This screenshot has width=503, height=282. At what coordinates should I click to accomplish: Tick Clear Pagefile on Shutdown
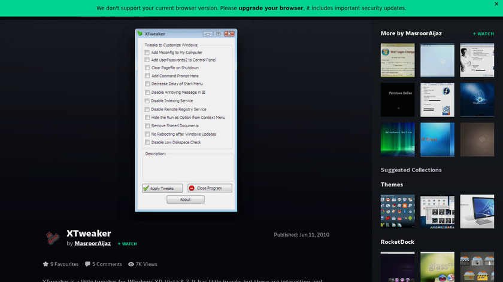[147, 68]
